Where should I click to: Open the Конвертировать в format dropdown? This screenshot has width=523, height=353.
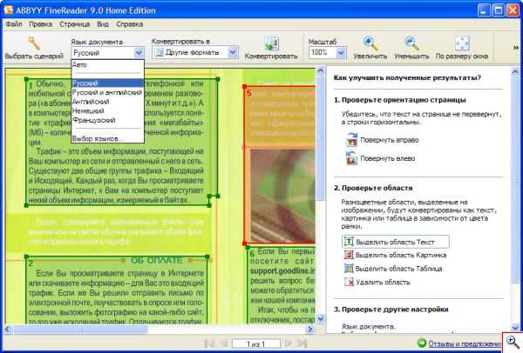click(233, 52)
